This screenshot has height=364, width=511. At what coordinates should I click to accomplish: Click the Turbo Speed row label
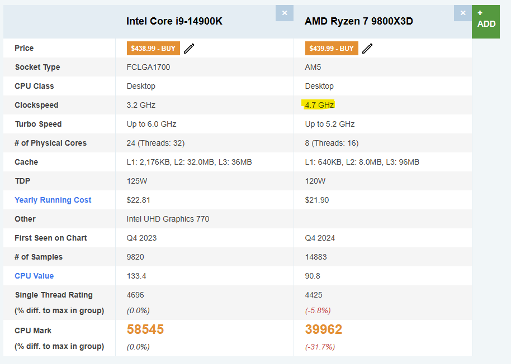click(38, 124)
